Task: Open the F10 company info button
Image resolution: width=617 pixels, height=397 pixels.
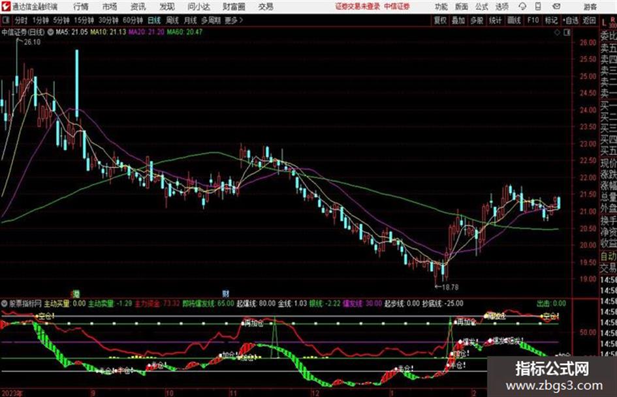Action: (x=533, y=20)
